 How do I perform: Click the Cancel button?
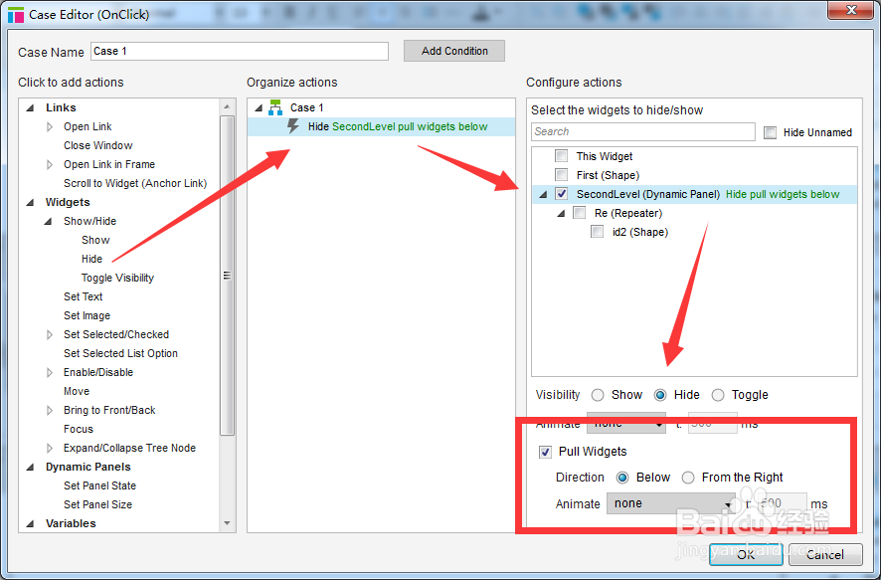click(x=824, y=555)
